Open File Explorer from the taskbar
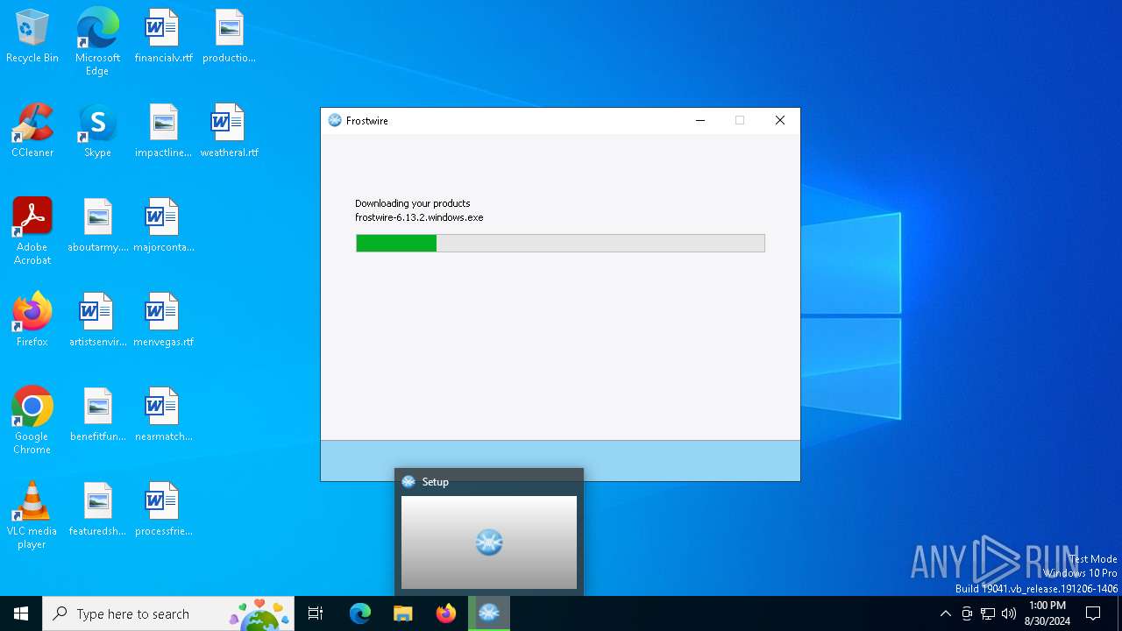Screen dimensions: 1122x631 [402, 613]
